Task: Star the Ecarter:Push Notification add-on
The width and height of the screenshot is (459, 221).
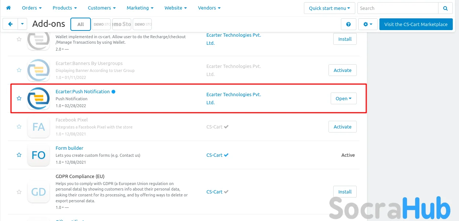Action: 19,98
